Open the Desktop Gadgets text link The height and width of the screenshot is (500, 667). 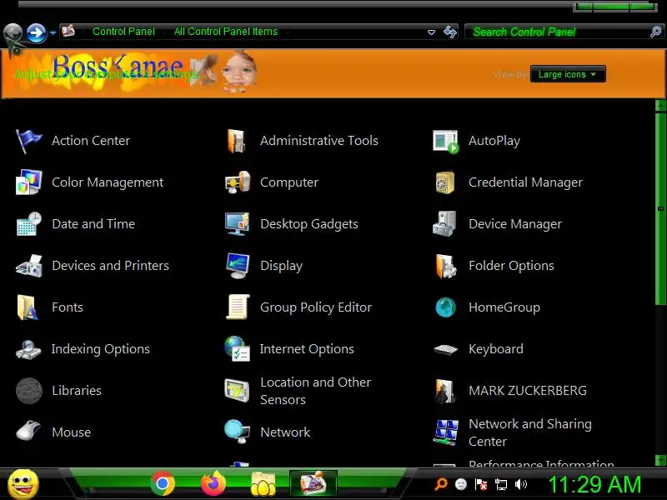[309, 224]
